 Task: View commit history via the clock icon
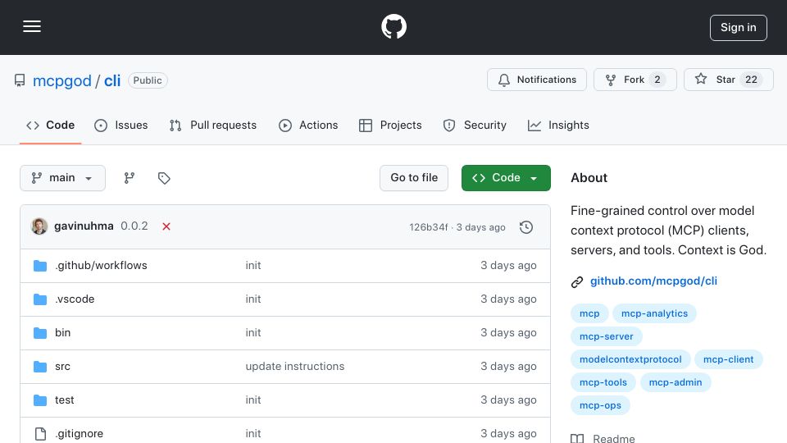tap(526, 227)
